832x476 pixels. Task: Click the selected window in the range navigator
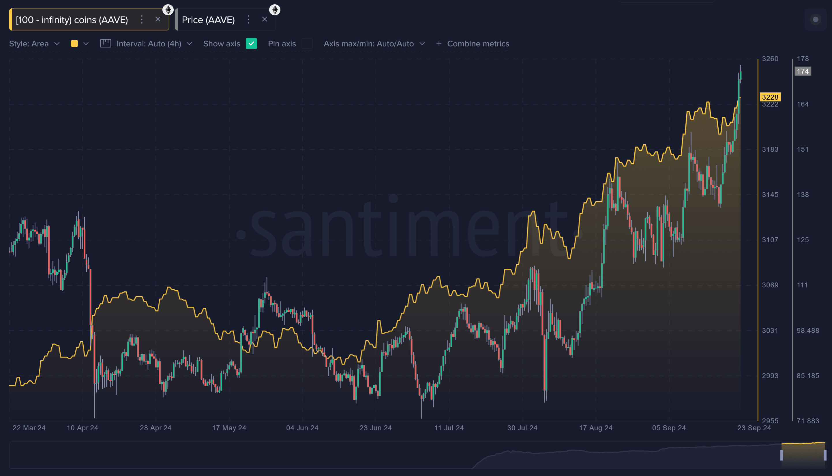[x=803, y=455]
